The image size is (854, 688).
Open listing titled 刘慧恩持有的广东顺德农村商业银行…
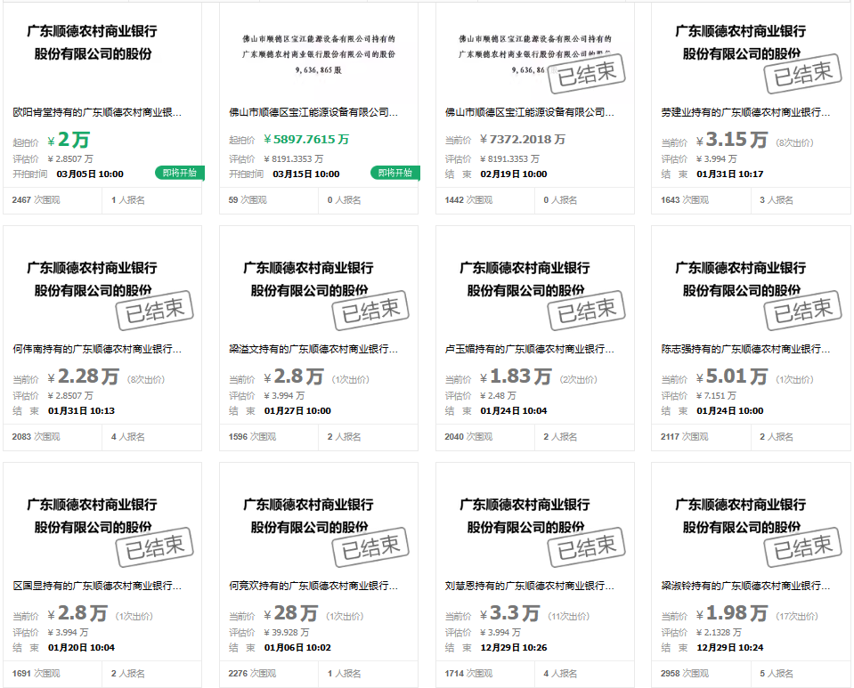[529, 586]
